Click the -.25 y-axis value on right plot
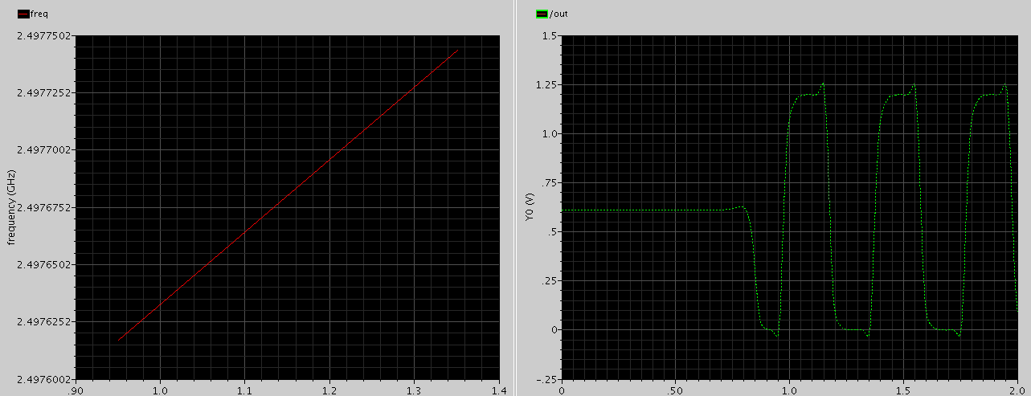The image size is (1031, 396). pos(548,379)
